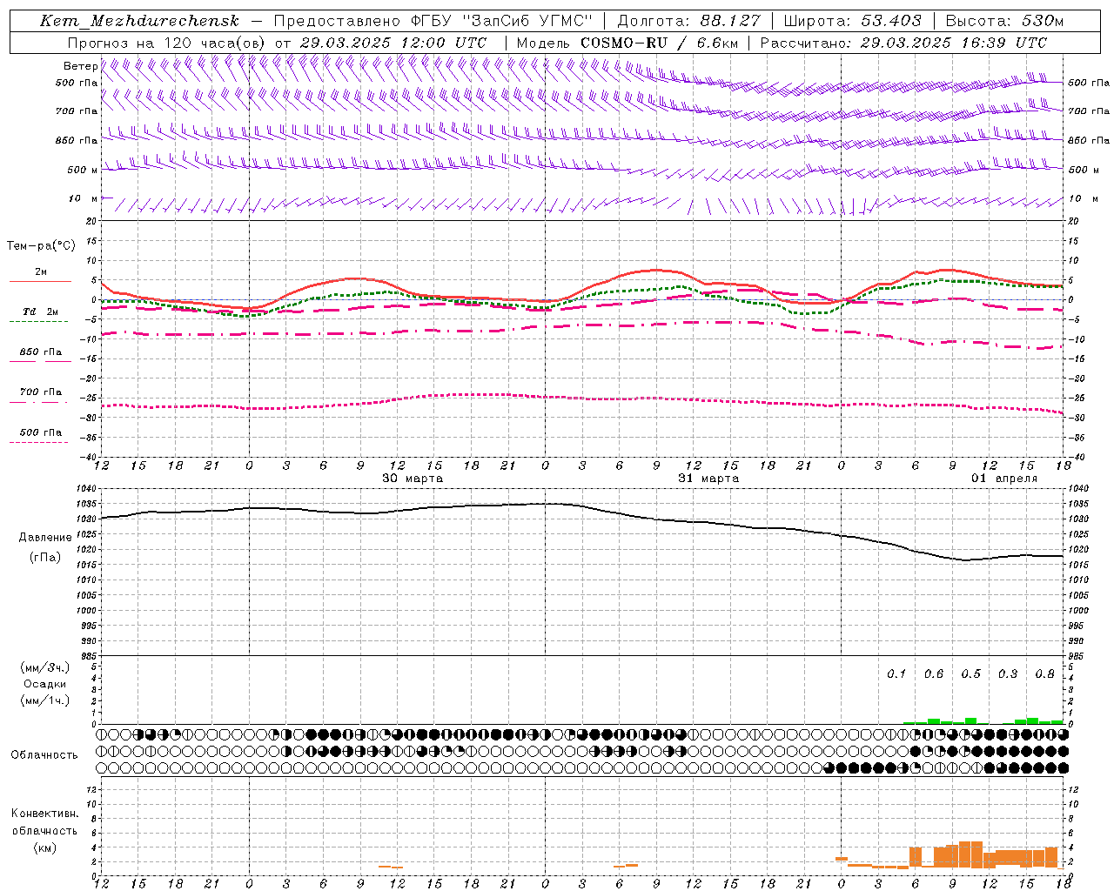Click the latitude value Широта: 53.403
Viewport: 1114px width, 891px height.
pos(853,21)
